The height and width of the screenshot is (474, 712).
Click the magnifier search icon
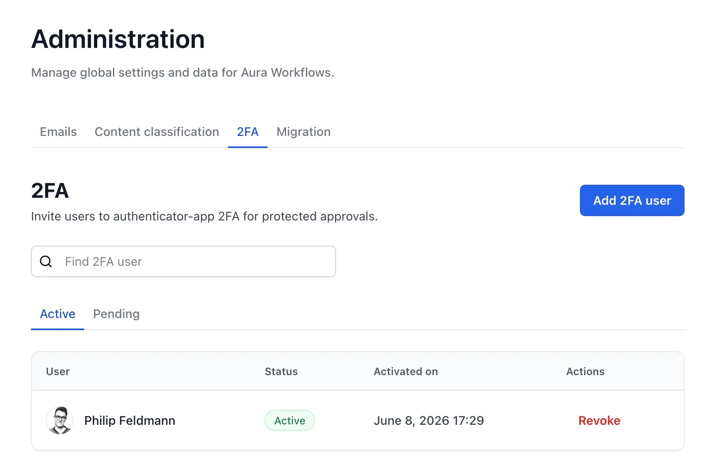46,261
